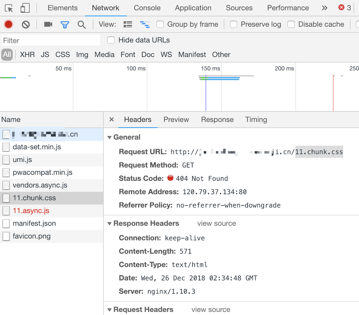Image resolution: width=359 pixels, height=315 pixels.
Task: Capture screenshots with the camera icon
Action: tap(48, 24)
